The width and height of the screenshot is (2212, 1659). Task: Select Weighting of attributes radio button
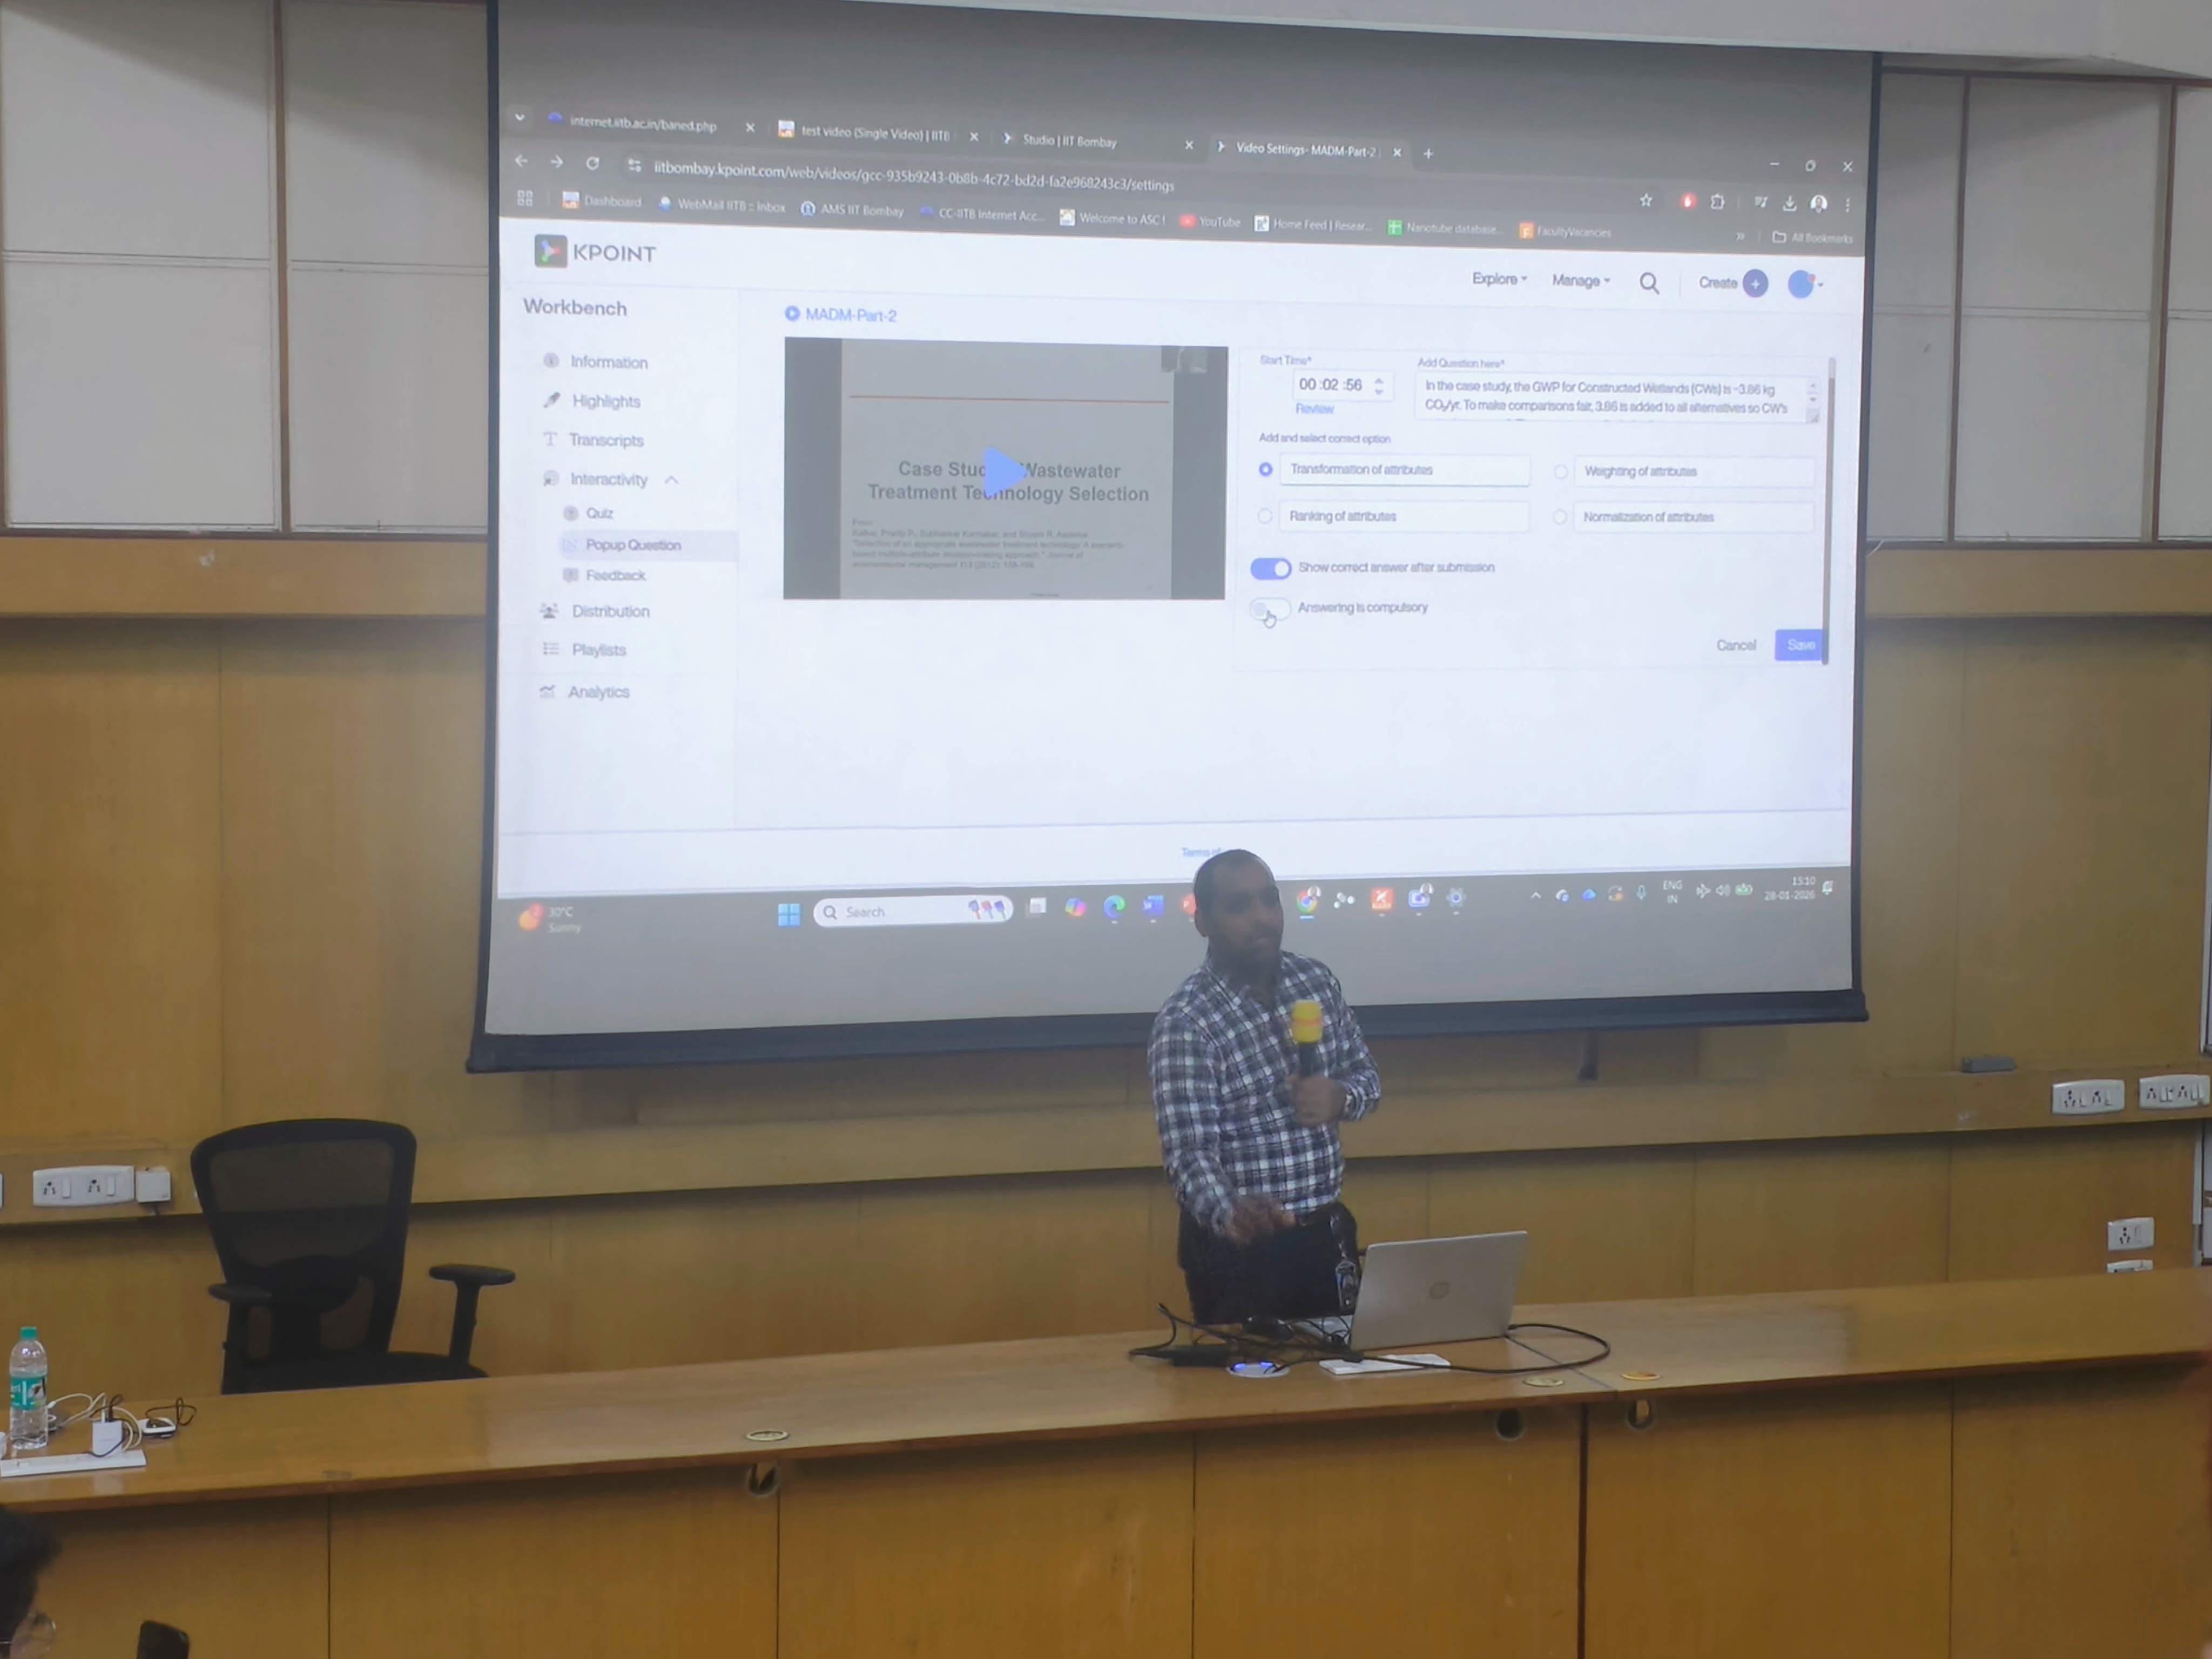click(1560, 471)
